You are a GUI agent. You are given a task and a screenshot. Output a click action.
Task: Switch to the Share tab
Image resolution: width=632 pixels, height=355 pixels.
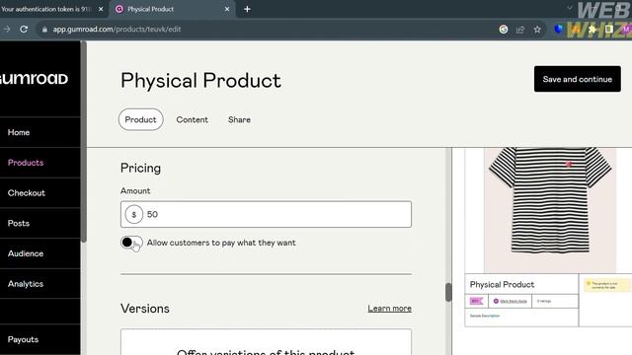point(239,119)
